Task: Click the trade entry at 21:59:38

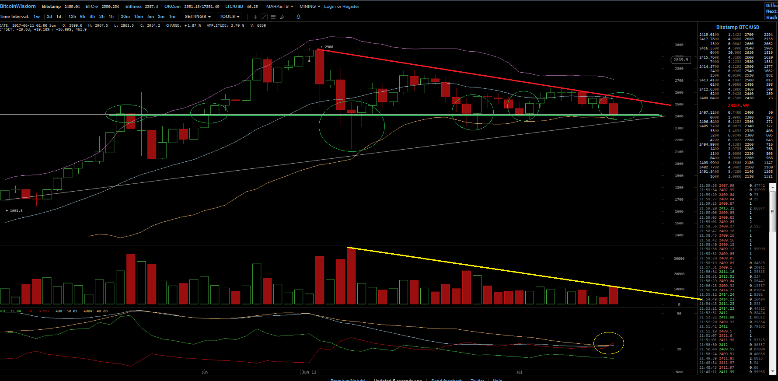Action: [733, 185]
